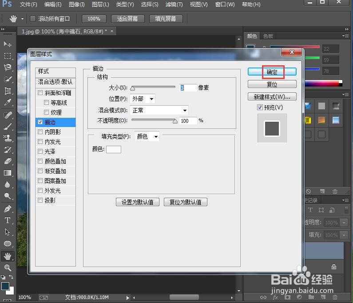Select the Ellipse shape tool

click(8, 244)
